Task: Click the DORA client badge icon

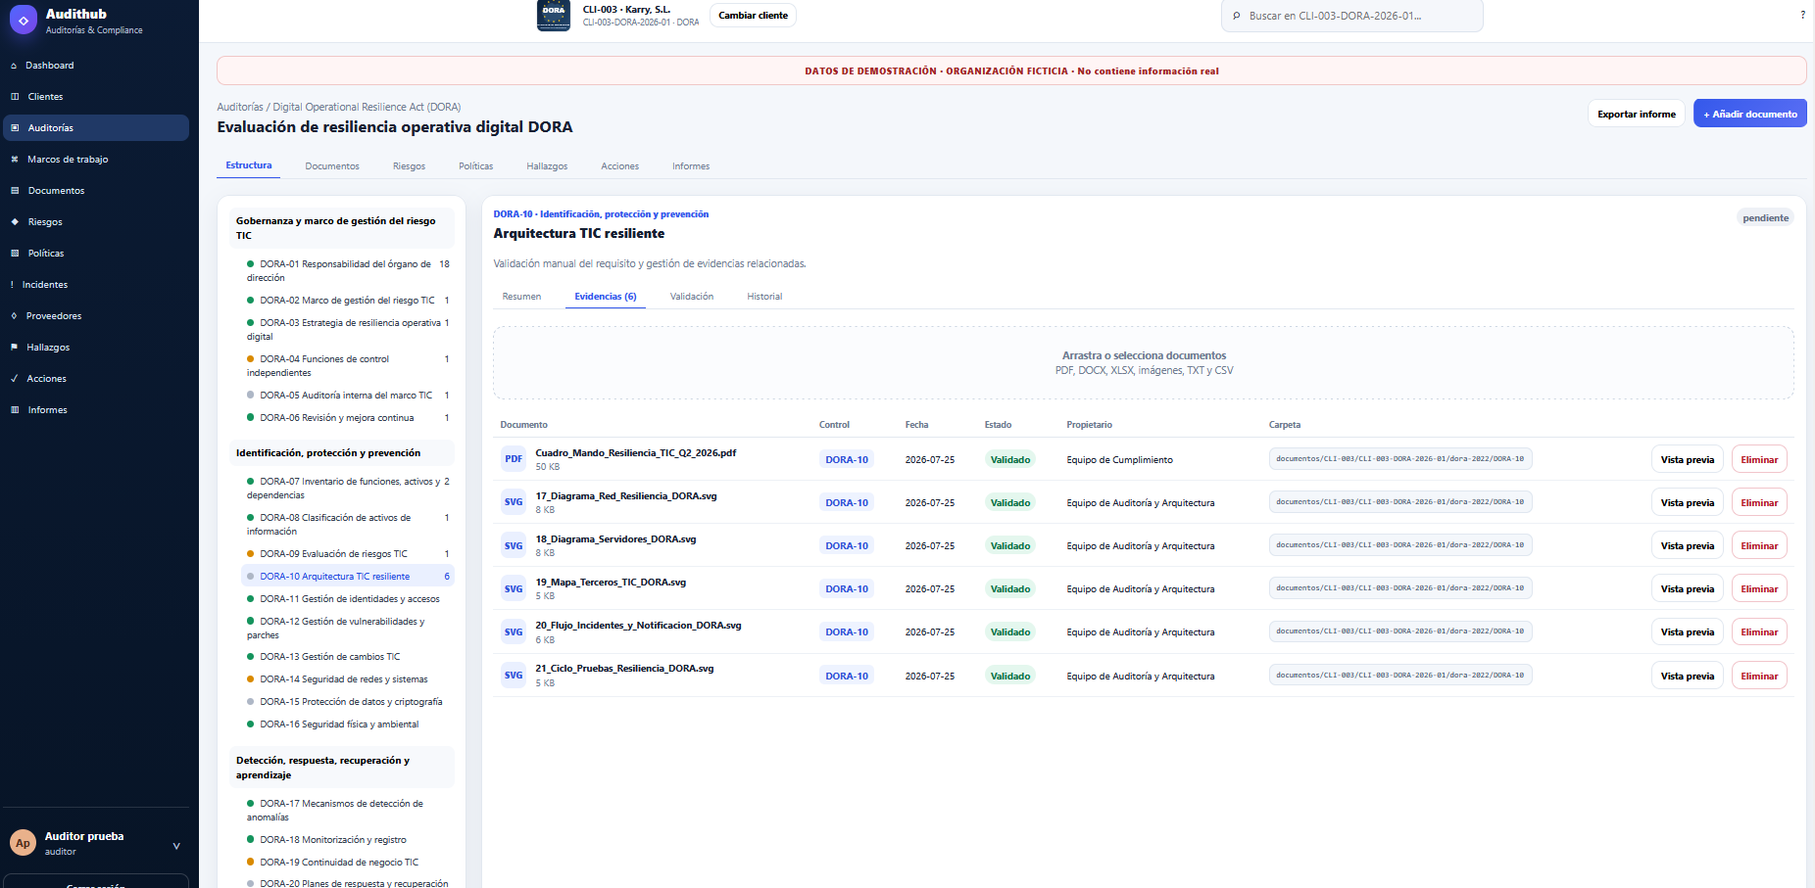Action: [554, 15]
